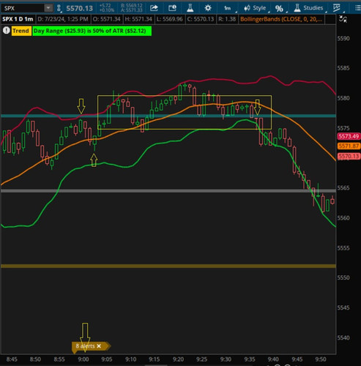Click the low value L: 5569.96
The width and height of the screenshot is (361, 366).
click(170, 19)
